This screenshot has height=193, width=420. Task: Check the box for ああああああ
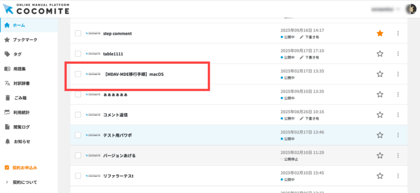(x=78, y=95)
